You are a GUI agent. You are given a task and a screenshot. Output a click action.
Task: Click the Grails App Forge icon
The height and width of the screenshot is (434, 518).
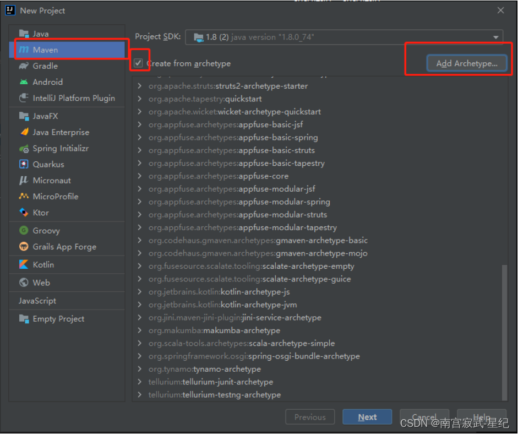[x=24, y=247]
